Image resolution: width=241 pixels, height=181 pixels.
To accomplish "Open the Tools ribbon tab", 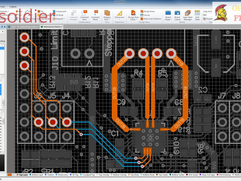I will click(x=2, y=7).
